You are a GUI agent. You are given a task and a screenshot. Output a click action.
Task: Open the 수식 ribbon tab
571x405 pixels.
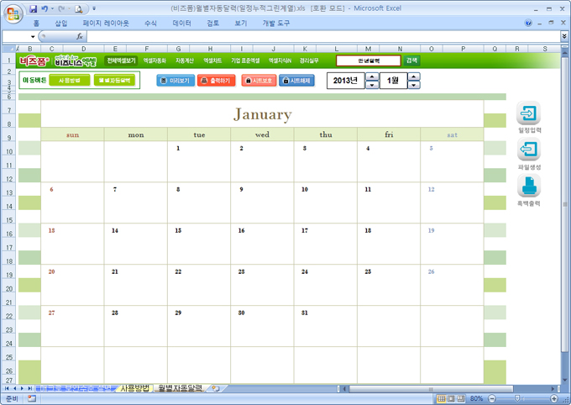(150, 24)
